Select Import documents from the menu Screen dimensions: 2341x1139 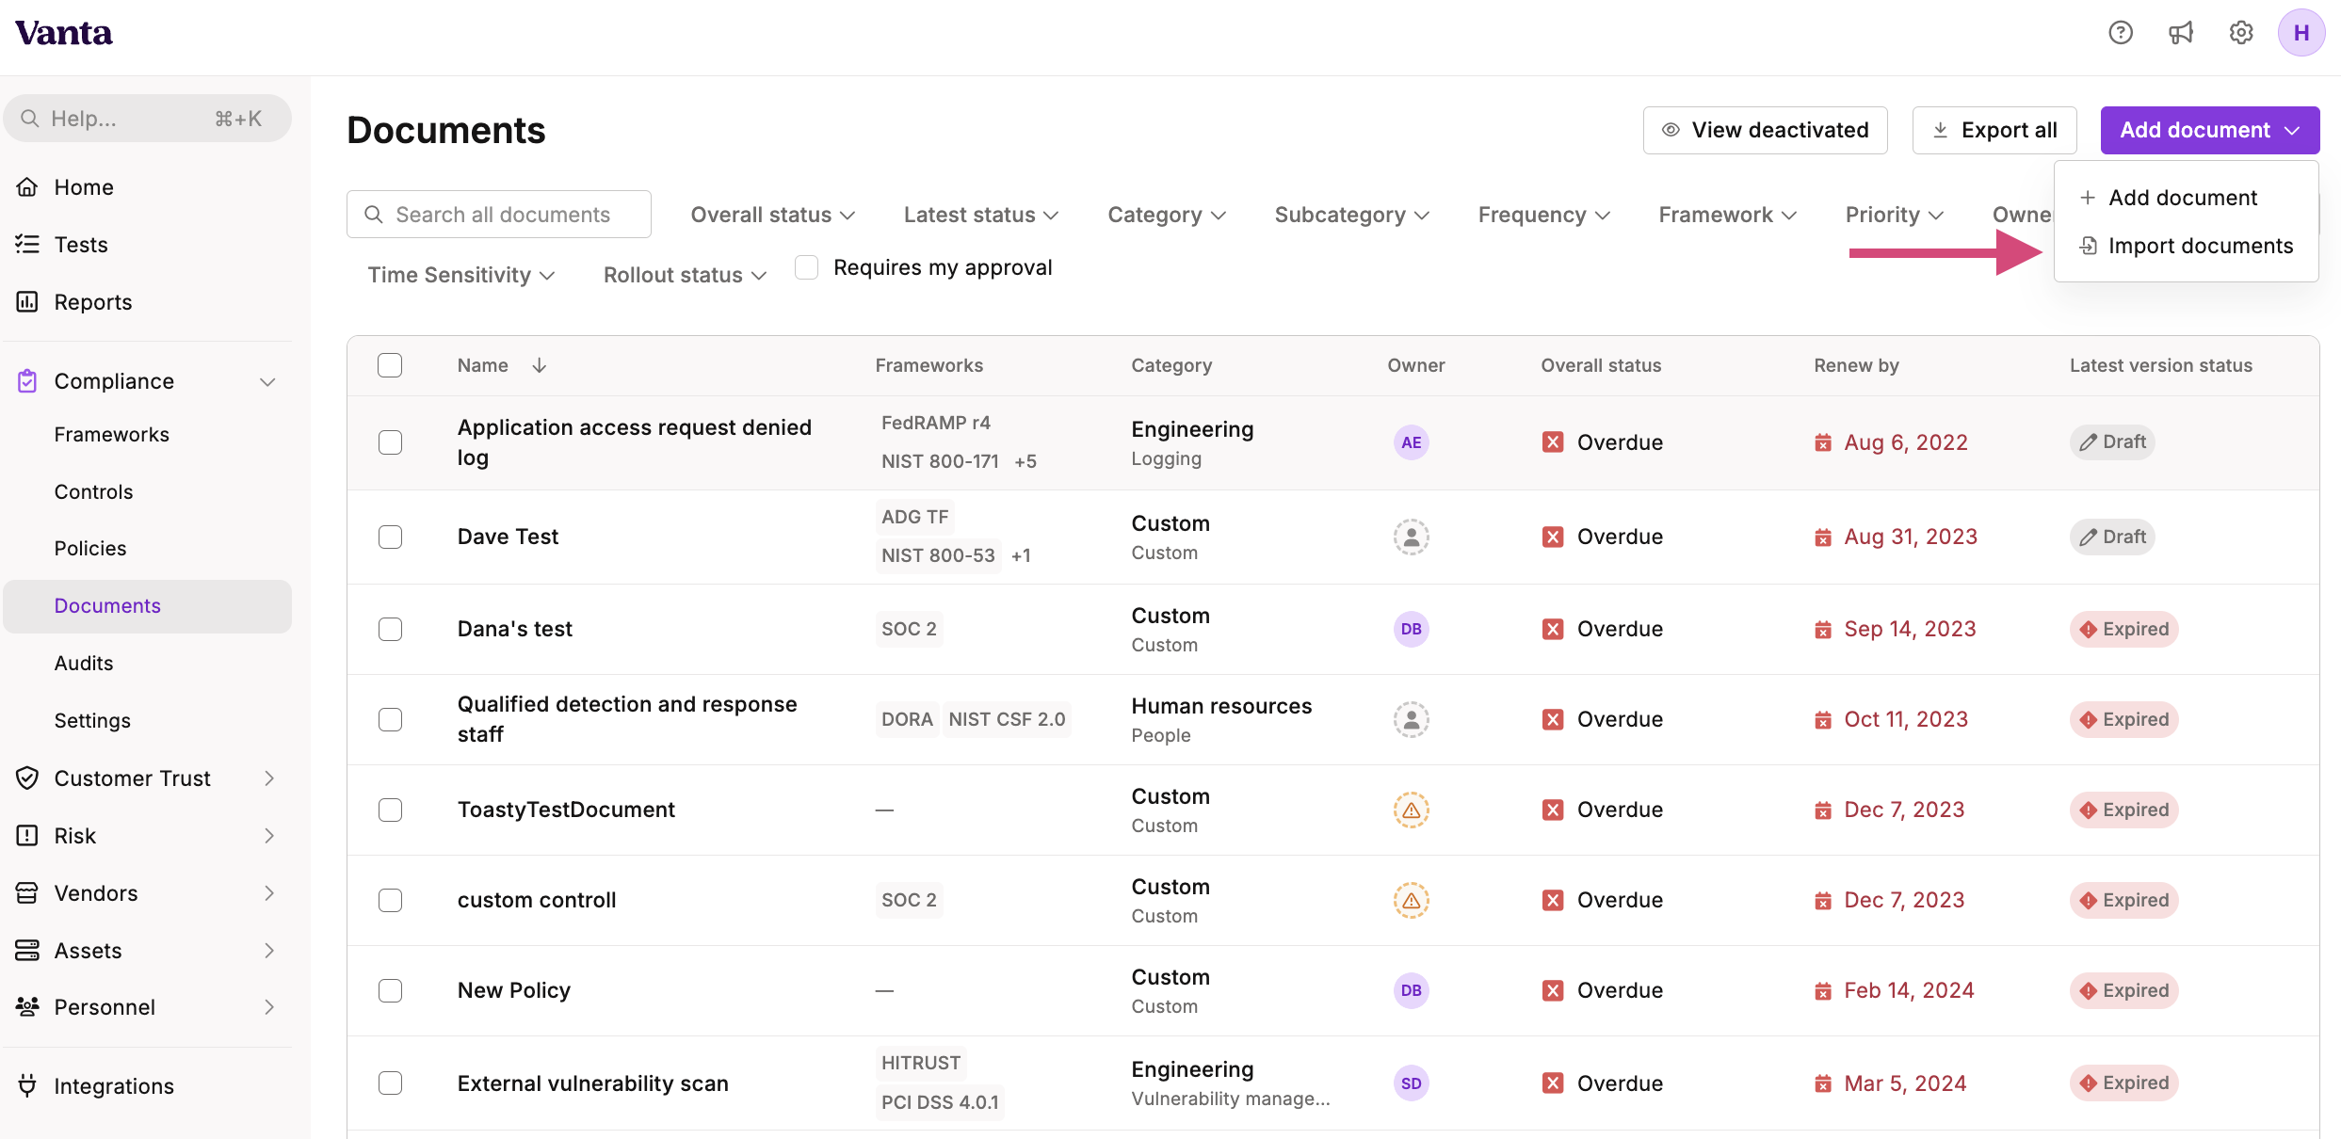pyautogui.click(x=2186, y=246)
